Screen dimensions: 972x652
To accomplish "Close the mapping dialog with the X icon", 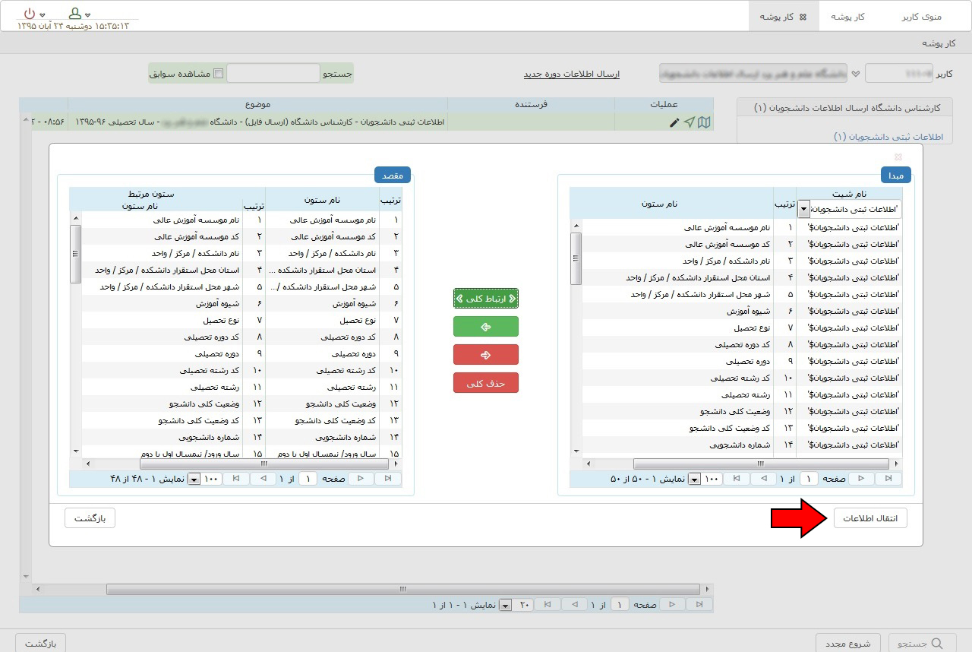I will pyautogui.click(x=898, y=157).
